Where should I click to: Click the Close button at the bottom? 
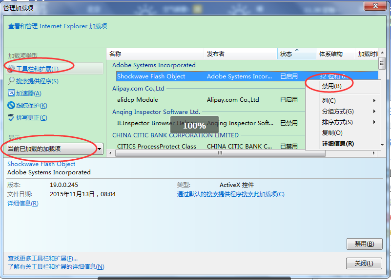point(364,263)
